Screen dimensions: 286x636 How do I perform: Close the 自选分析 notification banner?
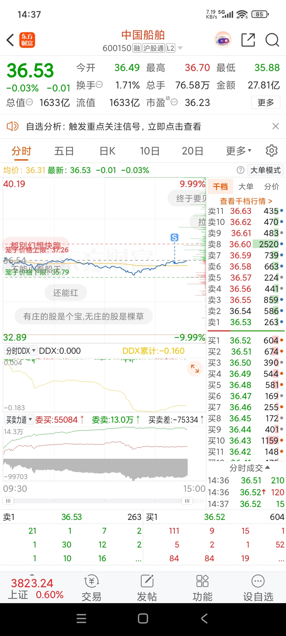(276, 126)
